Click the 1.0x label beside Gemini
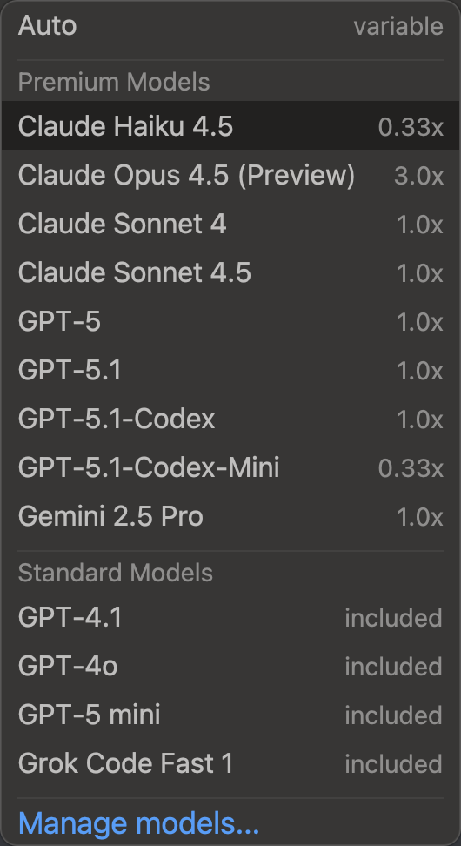Image resolution: width=461 pixels, height=846 pixels. (420, 517)
